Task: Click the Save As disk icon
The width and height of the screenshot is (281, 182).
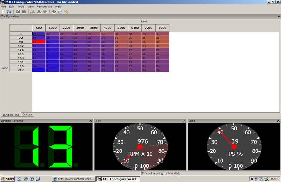Action: pyautogui.click(x=24, y=11)
